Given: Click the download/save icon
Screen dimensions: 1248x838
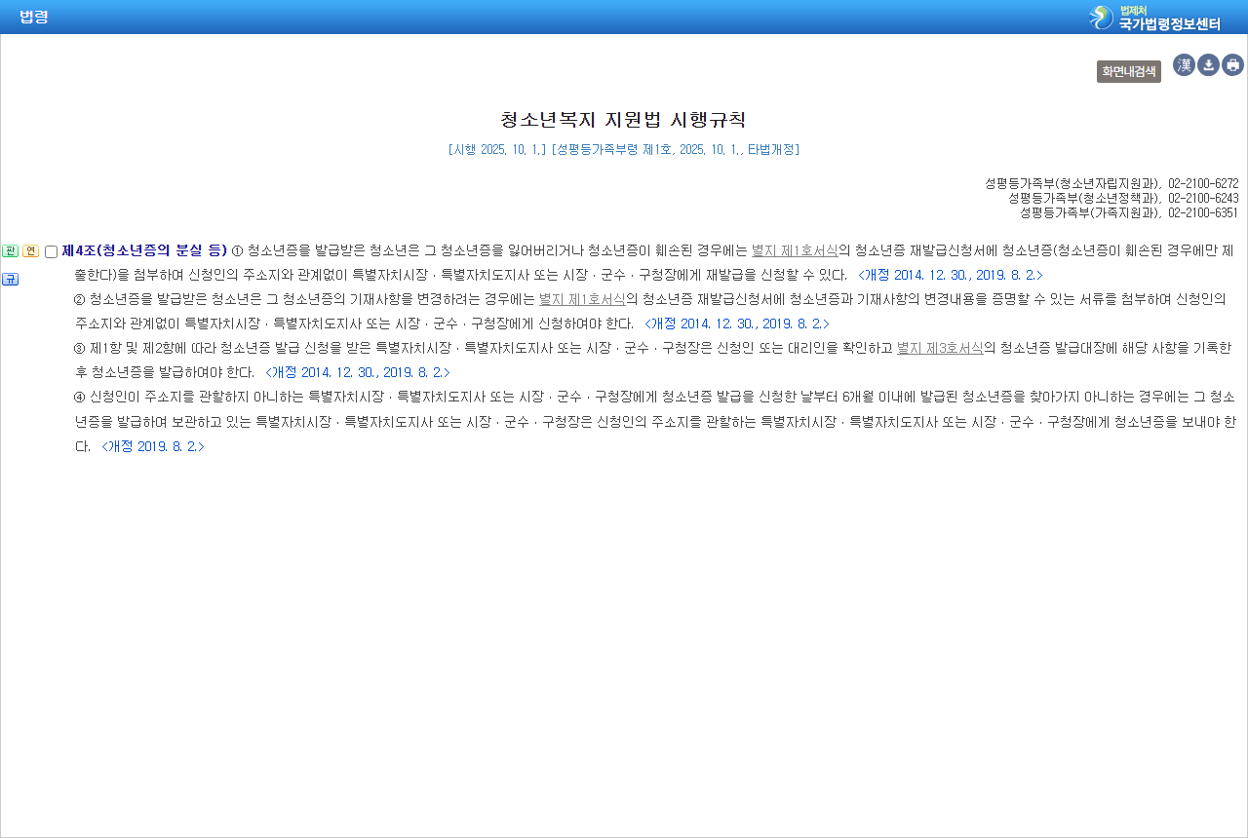Looking at the screenshot, I should click(1208, 65).
